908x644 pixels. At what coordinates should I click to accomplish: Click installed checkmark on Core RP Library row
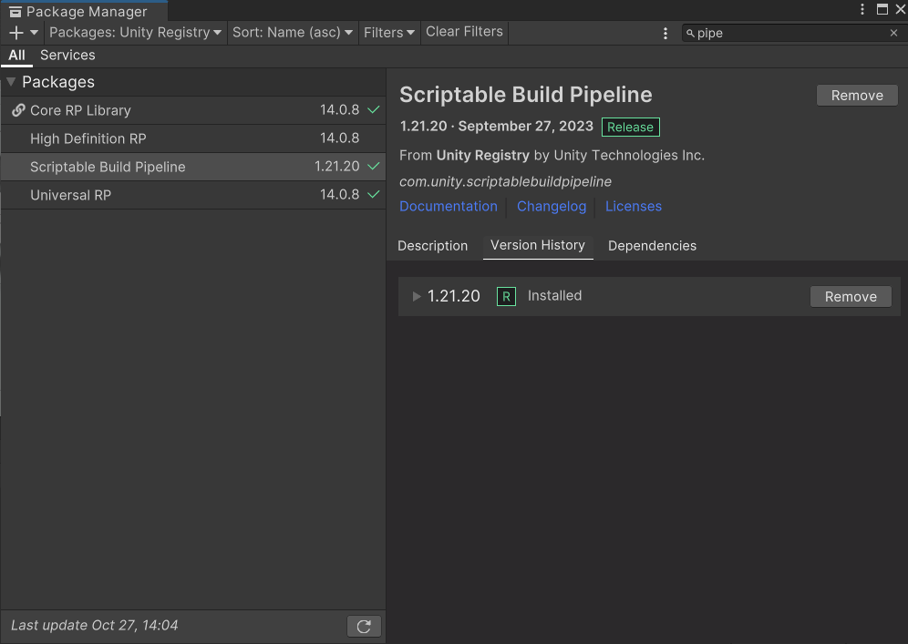(x=374, y=109)
